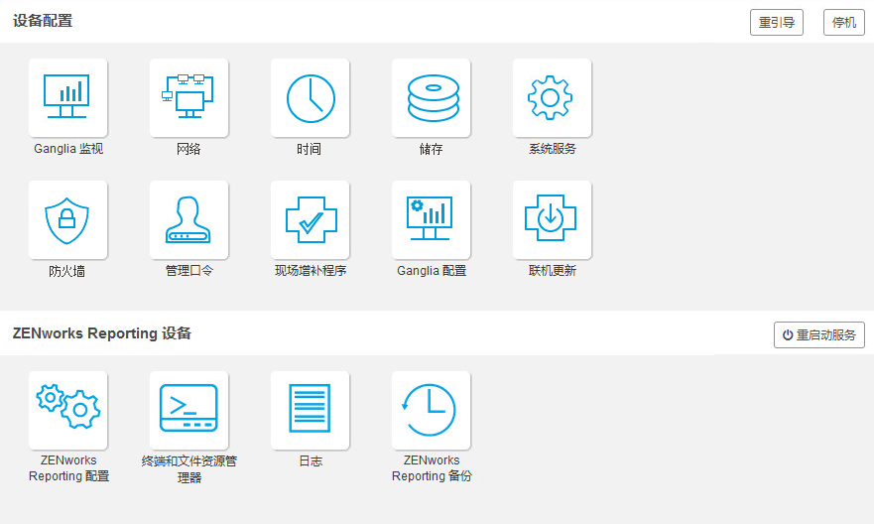Screen dimensions: 874x524
Task: Open the 日志 logs document icon
Action: pos(310,410)
